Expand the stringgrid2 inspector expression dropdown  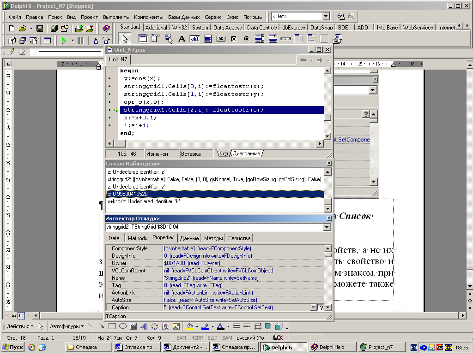pyautogui.click(x=327, y=227)
